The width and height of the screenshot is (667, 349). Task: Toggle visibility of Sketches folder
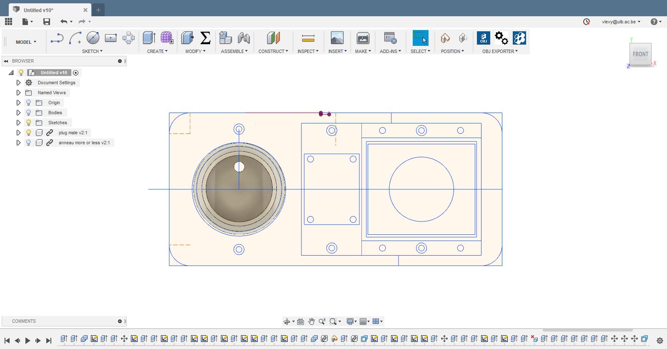point(28,123)
